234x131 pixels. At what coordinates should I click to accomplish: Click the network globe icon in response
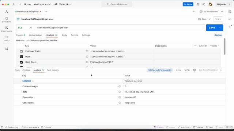pos(194,70)
